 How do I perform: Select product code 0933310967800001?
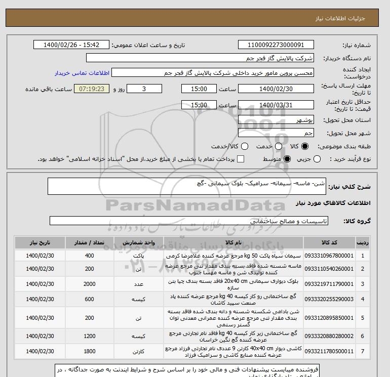tap(329, 256)
